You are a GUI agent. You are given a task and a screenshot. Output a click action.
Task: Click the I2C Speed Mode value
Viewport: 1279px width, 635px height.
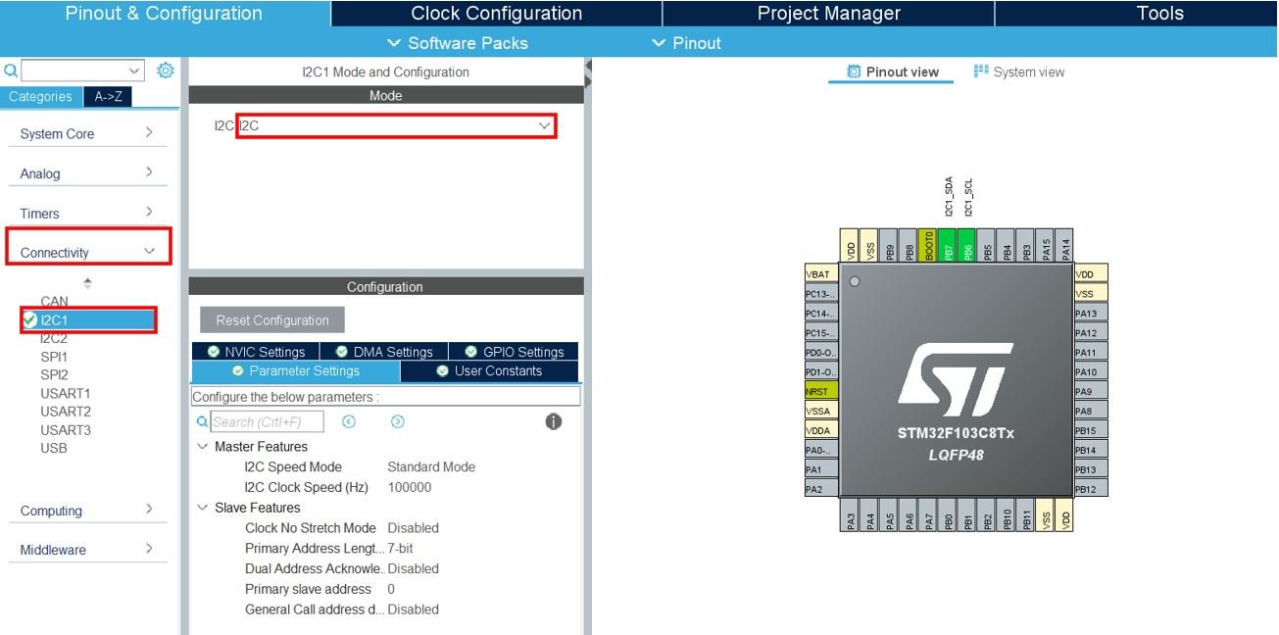click(431, 467)
